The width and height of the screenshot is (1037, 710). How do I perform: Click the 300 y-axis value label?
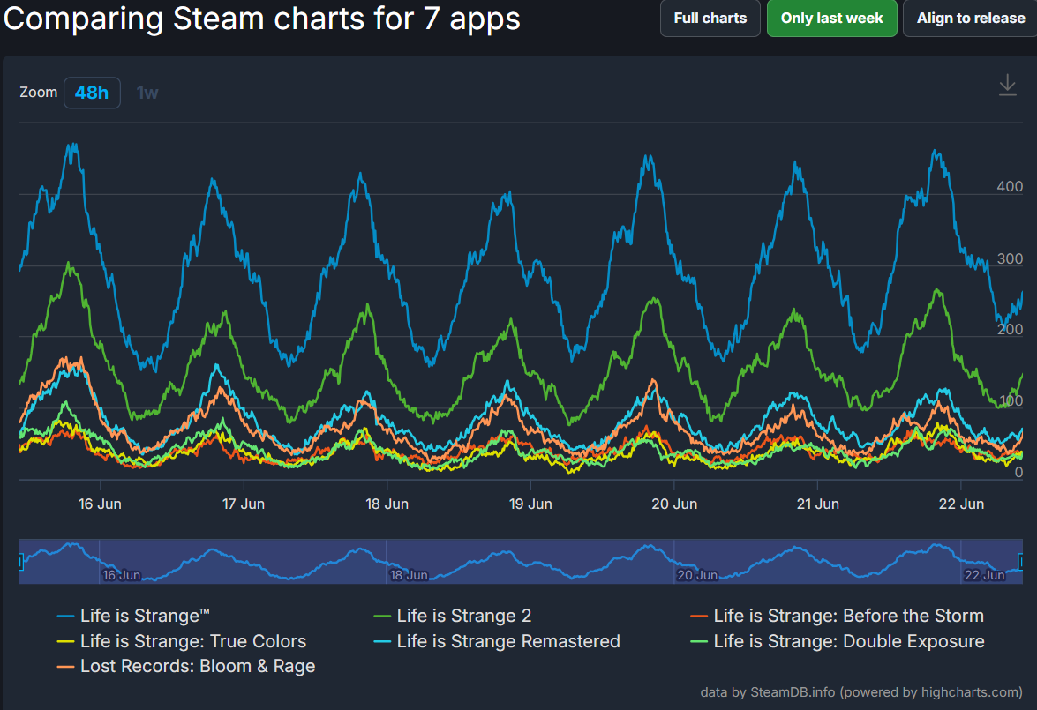tap(1010, 258)
